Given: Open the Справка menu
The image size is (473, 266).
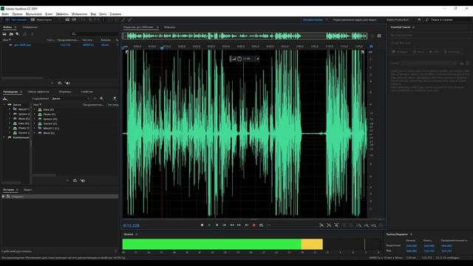Looking at the screenshot, I should click(x=115, y=14).
